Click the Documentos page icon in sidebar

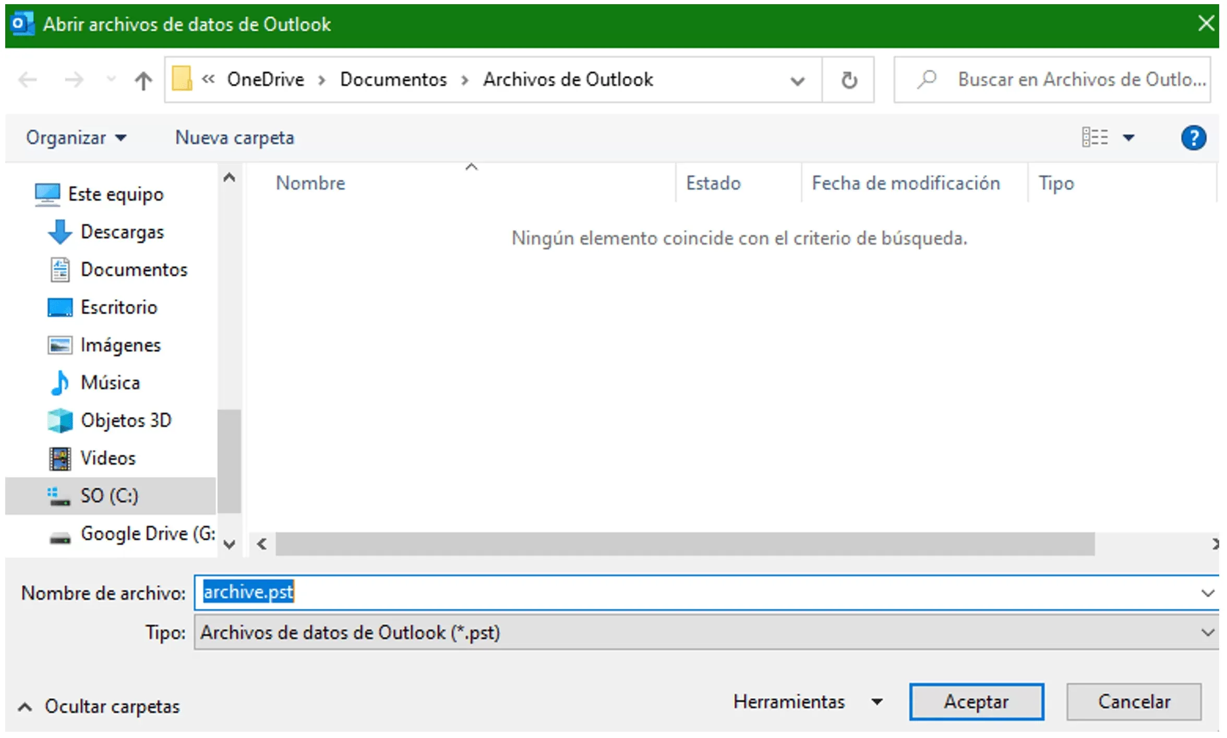[x=60, y=270]
